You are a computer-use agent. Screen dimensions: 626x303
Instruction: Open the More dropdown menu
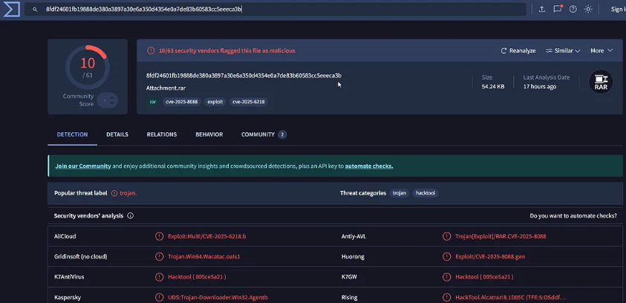tap(601, 50)
